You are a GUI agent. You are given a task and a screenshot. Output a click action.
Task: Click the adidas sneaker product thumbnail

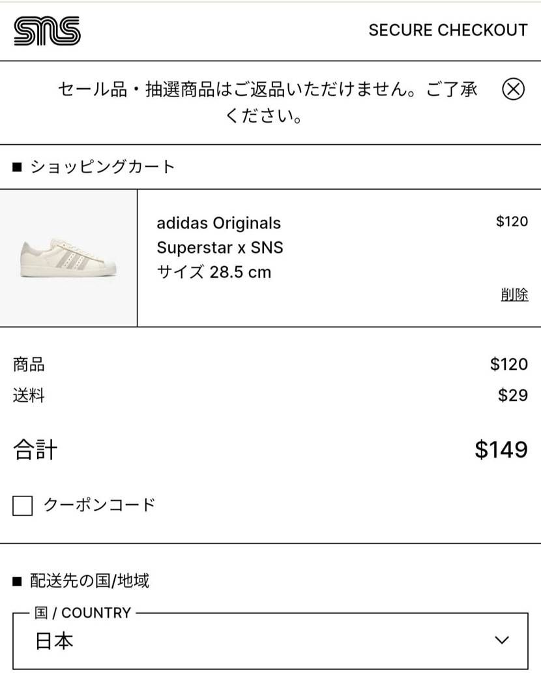tap(68, 257)
